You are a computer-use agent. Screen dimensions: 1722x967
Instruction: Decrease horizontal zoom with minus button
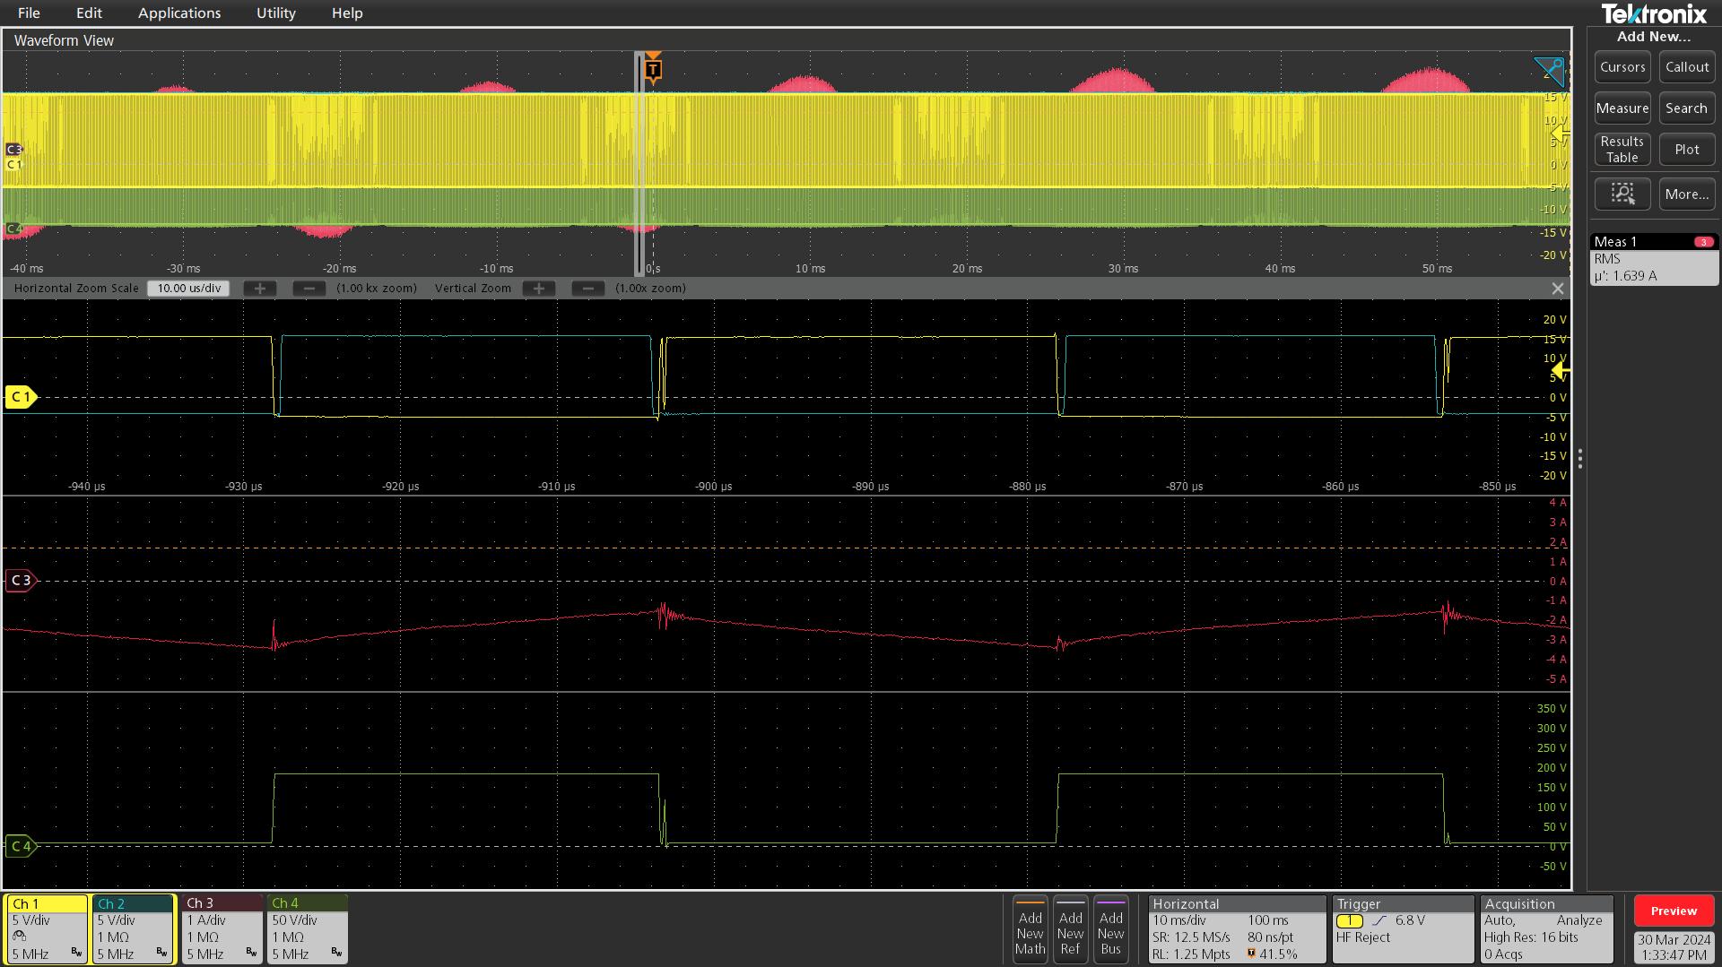pos(309,289)
